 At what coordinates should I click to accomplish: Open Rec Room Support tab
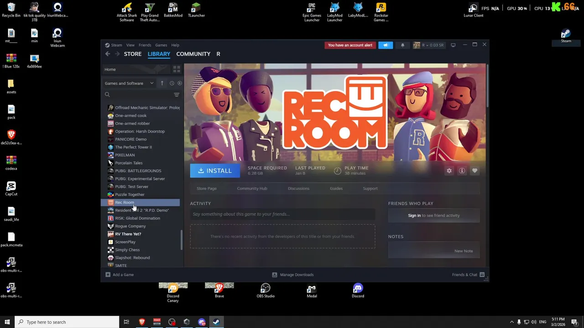tap(370, 188)
